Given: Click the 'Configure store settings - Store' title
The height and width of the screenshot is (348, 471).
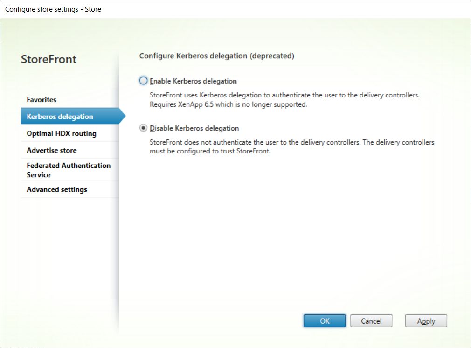Looking at the screenshot, I should click(53, 9).
